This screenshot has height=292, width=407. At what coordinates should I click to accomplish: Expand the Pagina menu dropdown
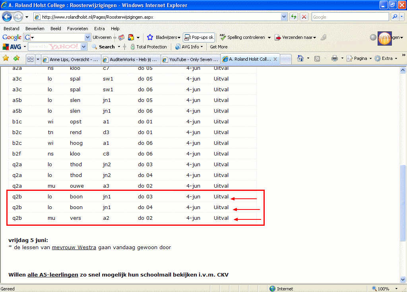[x=370, y=59]
